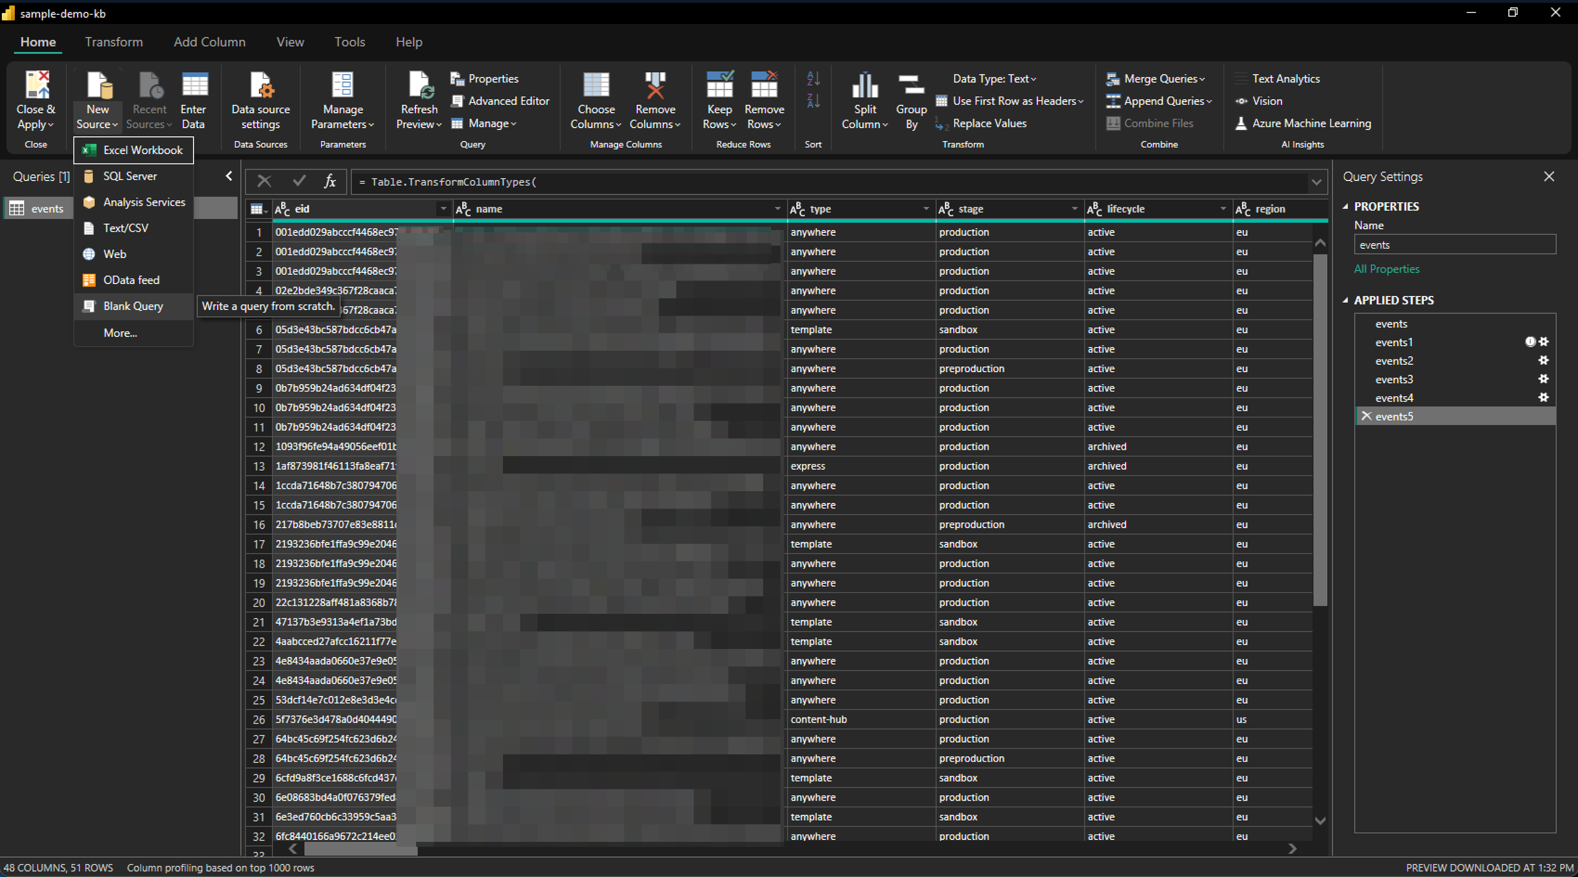The height and width of the screenshot is (877, 1578).
Task: Open the View tab
Action: click(x=290, y=41)
